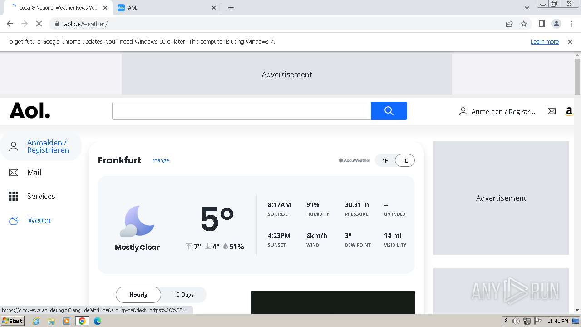Click the address bar URL

click(x=86, y=24)
